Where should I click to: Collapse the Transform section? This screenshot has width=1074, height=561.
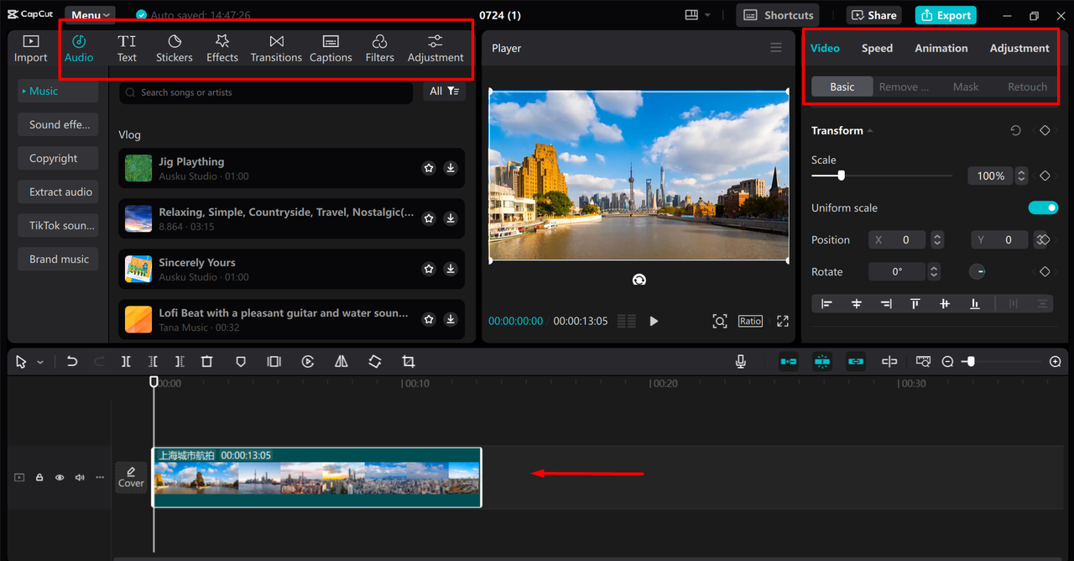click(869, 130)
